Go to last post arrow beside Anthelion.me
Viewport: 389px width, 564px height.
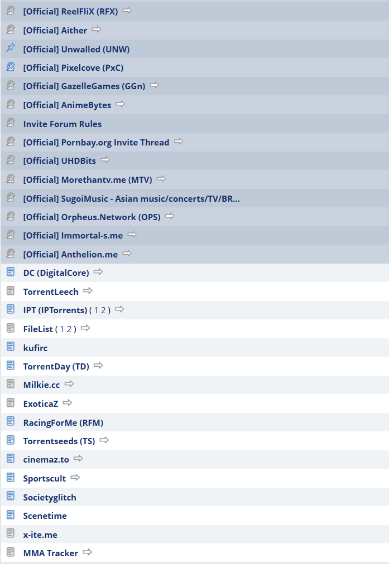click(x=127, y=254)
